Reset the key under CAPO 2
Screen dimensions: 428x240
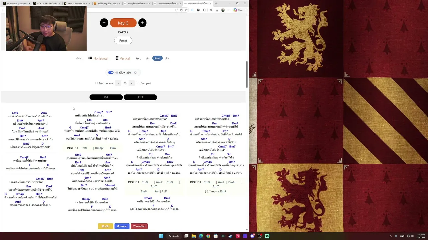pos(123,41)
